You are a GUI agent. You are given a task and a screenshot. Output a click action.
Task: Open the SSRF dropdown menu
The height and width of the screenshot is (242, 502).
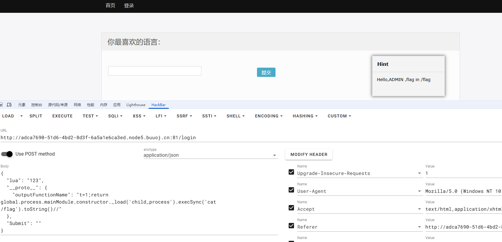pos(184,116)
